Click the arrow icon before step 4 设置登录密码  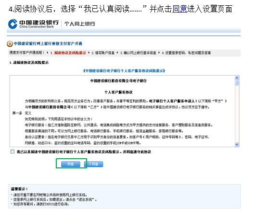[x=159, y=53]
